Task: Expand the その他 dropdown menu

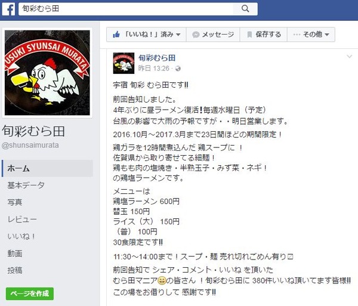Action: (x=311, y=35)
